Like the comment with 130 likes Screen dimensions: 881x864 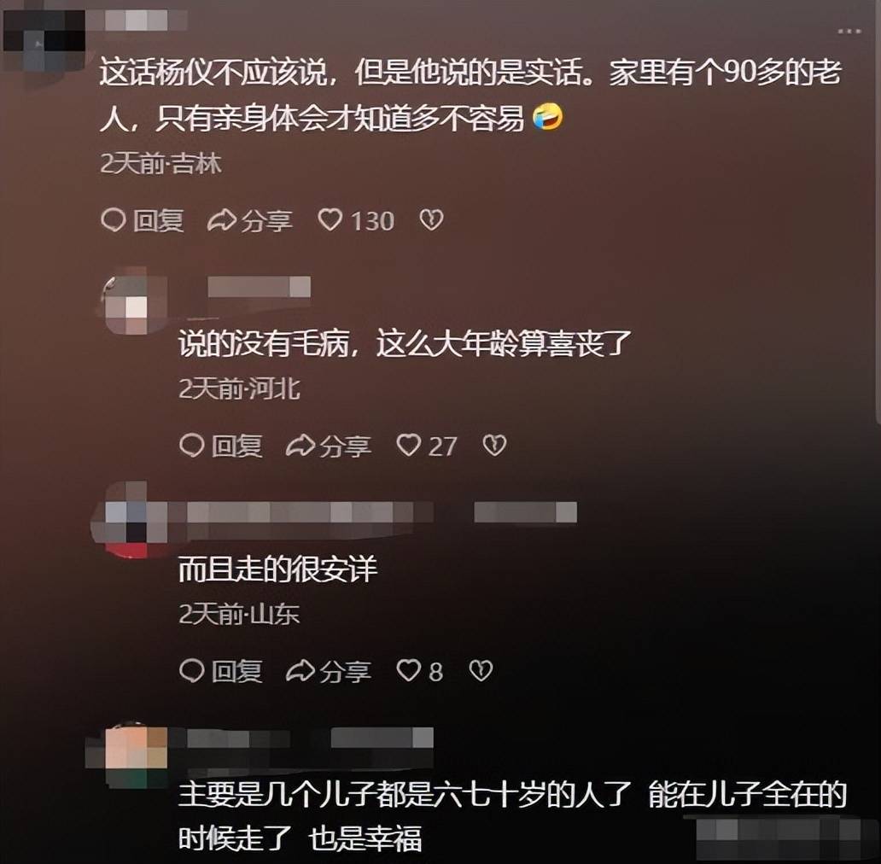(x=330, y=220)
